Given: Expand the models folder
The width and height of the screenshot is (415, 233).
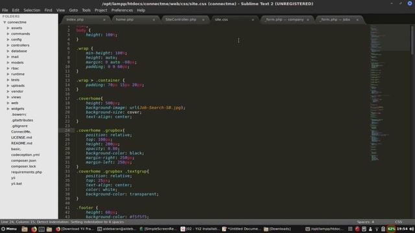Looking at the screenshot, I should 8,62.
